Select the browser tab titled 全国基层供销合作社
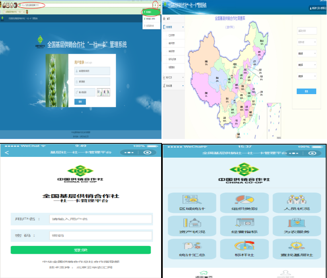 [14, 12]
